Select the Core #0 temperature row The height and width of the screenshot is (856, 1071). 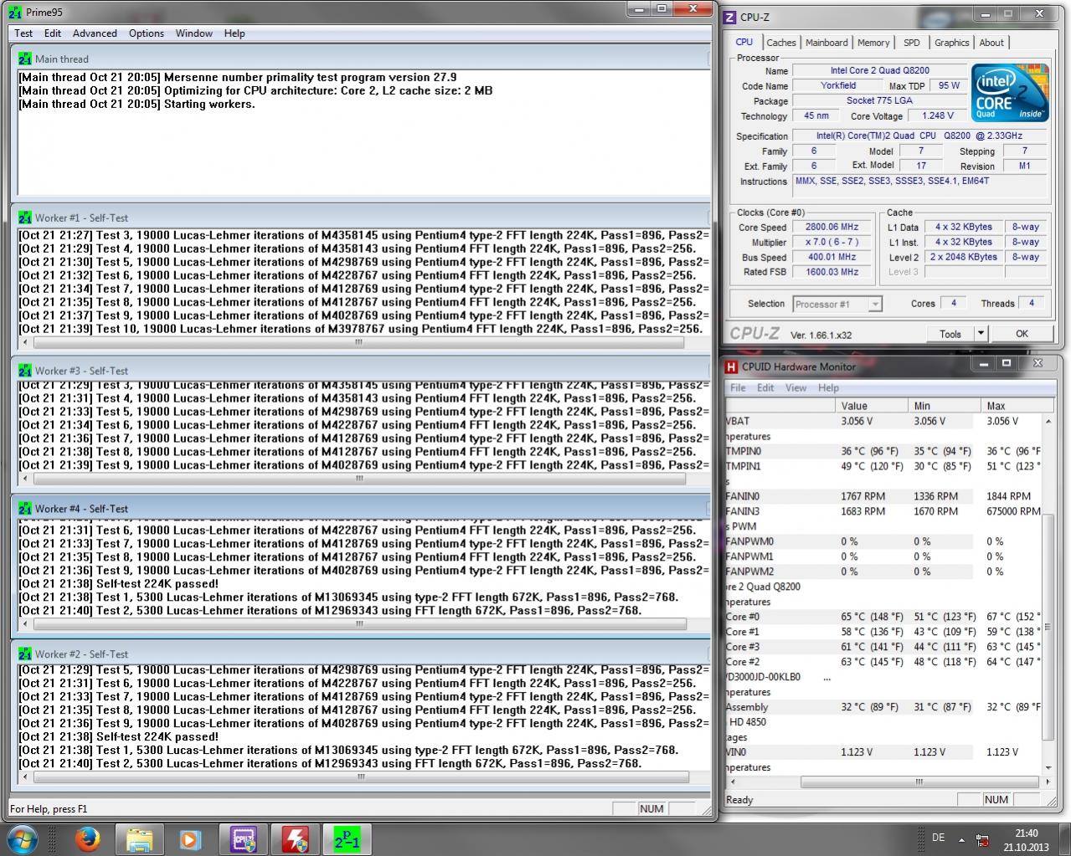point(883,617)
